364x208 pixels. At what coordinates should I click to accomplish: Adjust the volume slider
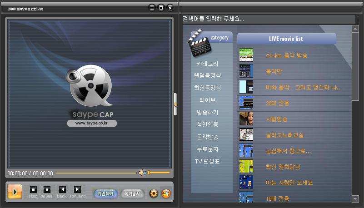click(x=159, y=173)
